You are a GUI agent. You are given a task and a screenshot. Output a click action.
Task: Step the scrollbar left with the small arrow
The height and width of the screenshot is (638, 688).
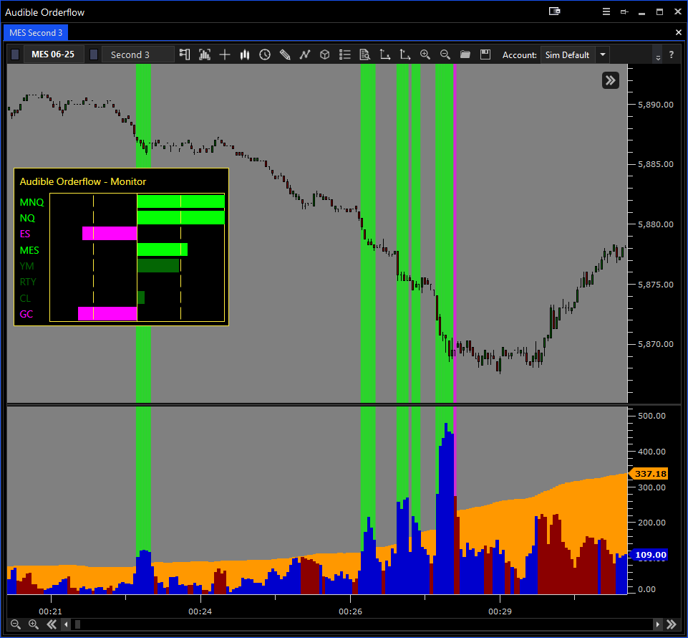pos(67,624)
